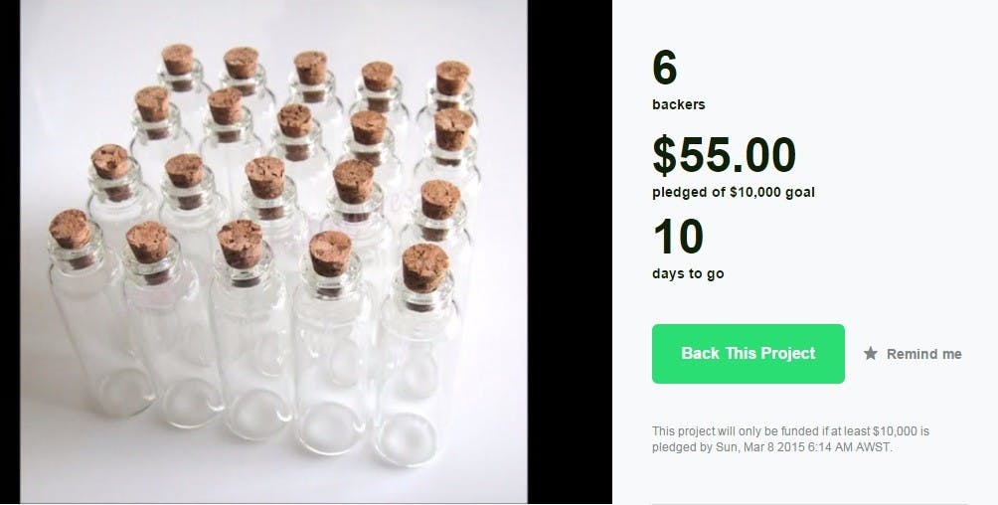This screenshot has height=505, width=998.
Task: Click the Back This Project button
Action: [748, 354]
